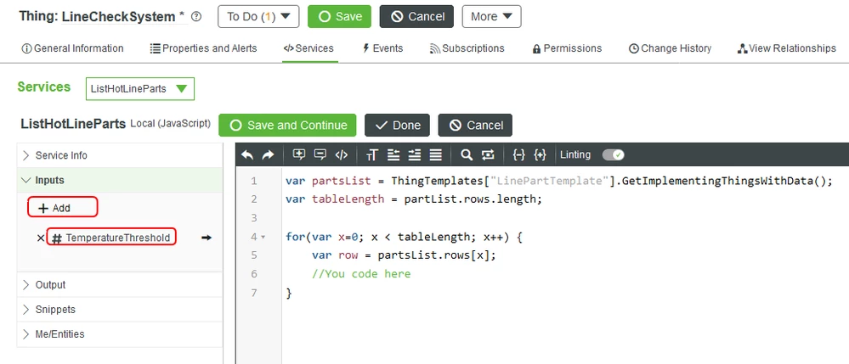Fold the for loop at line 4
The height and width of the screenshot is (364, 849).
[x=263, y=237]
